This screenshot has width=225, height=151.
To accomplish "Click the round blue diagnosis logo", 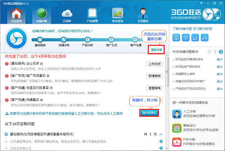I will tap(16, 38).
